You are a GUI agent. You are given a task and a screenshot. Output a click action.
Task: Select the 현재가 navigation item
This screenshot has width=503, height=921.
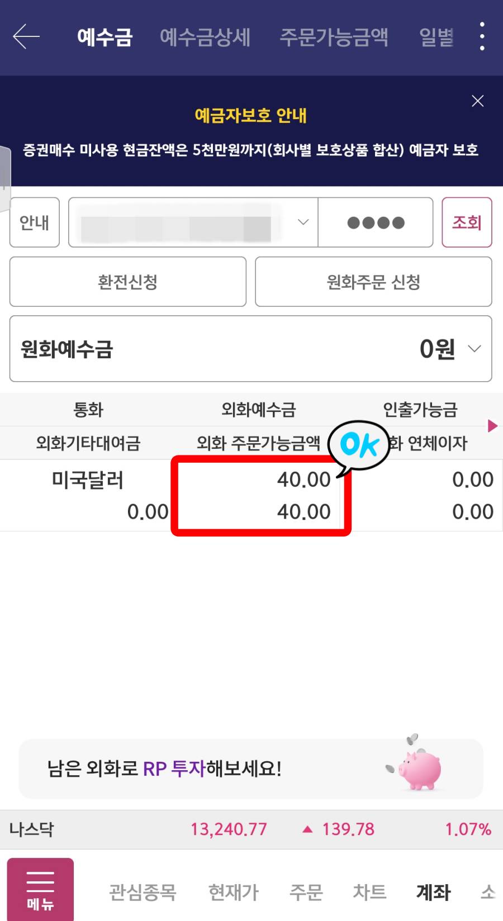pos(232,892)
